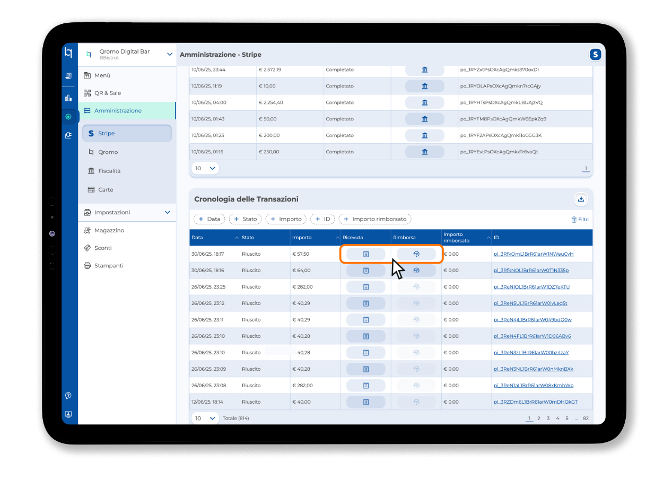Click bank icon for the € 200,00 payout
The height and width of the screenshot is (488, 663).
pyautogui.click(x=425, y=135)
